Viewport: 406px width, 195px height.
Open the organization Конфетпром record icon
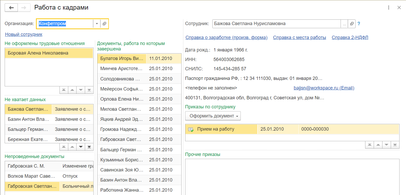coord(104,24)
